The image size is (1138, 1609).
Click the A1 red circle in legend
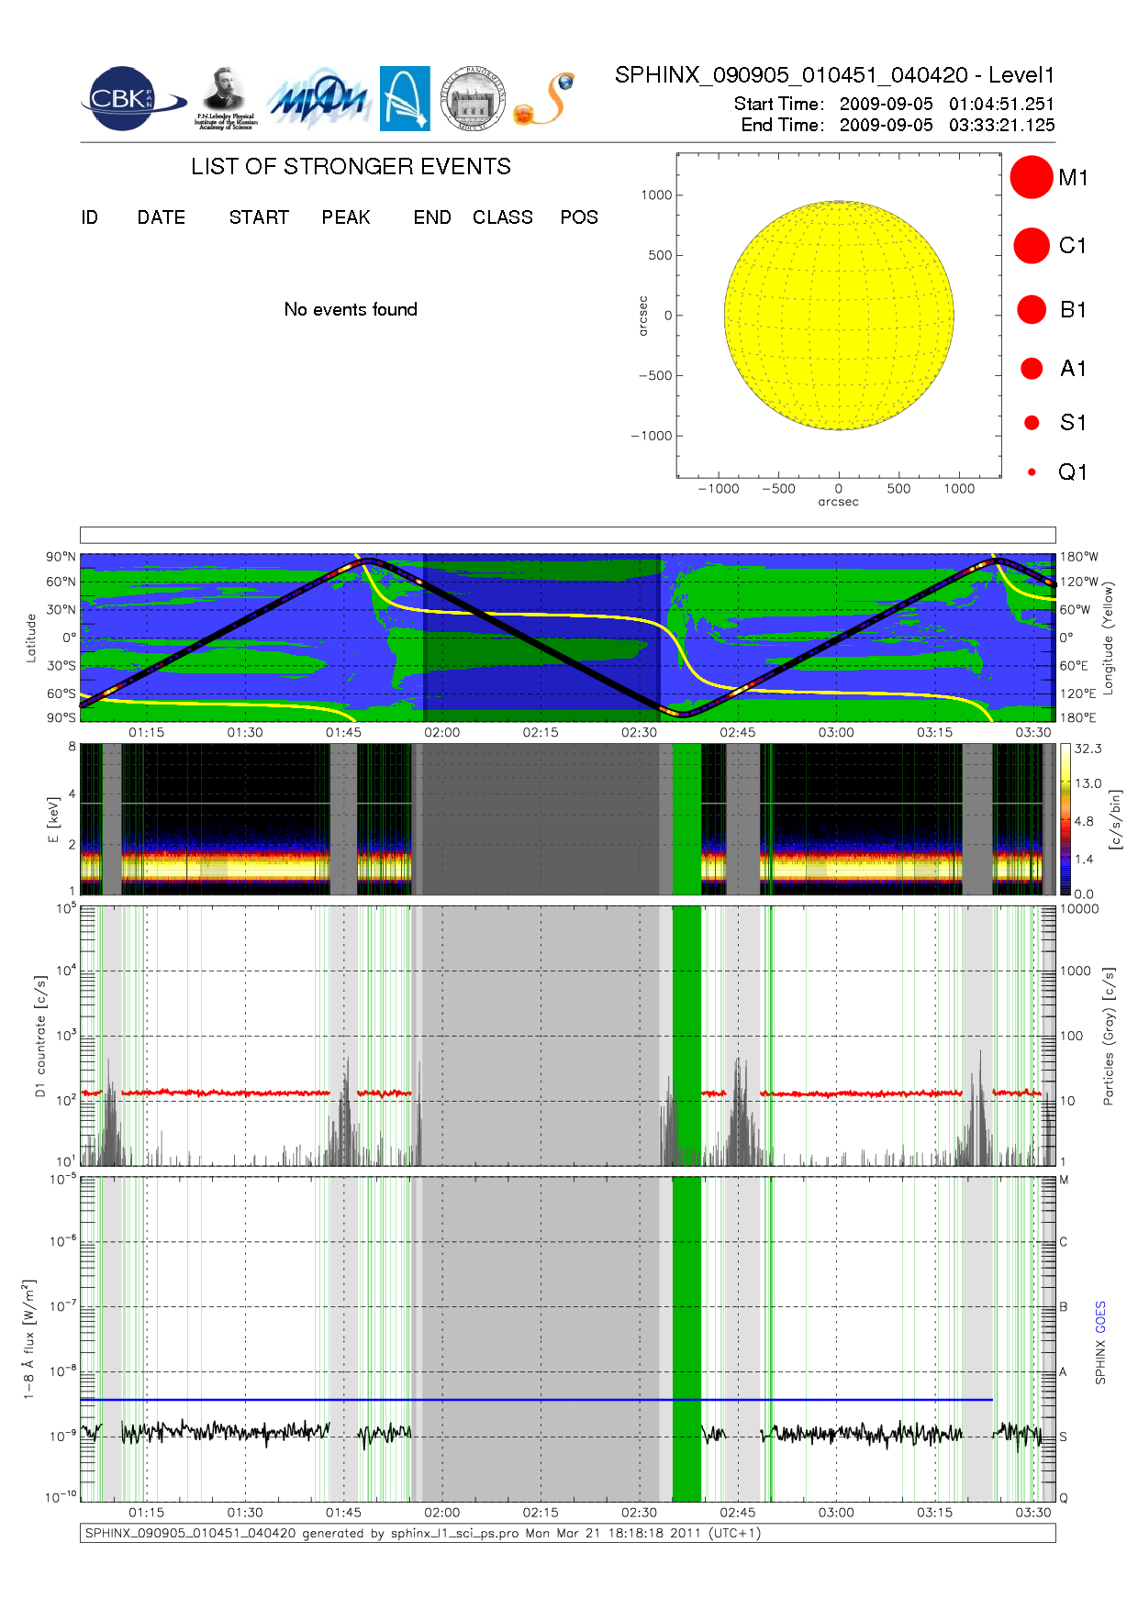coord(1032,369)
